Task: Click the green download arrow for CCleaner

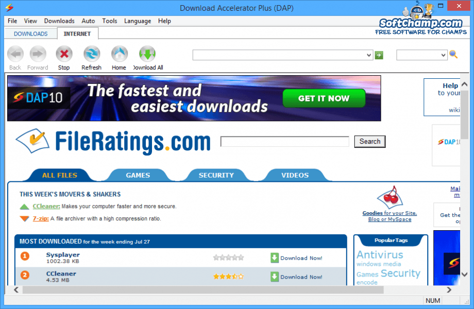Action: 275,277
